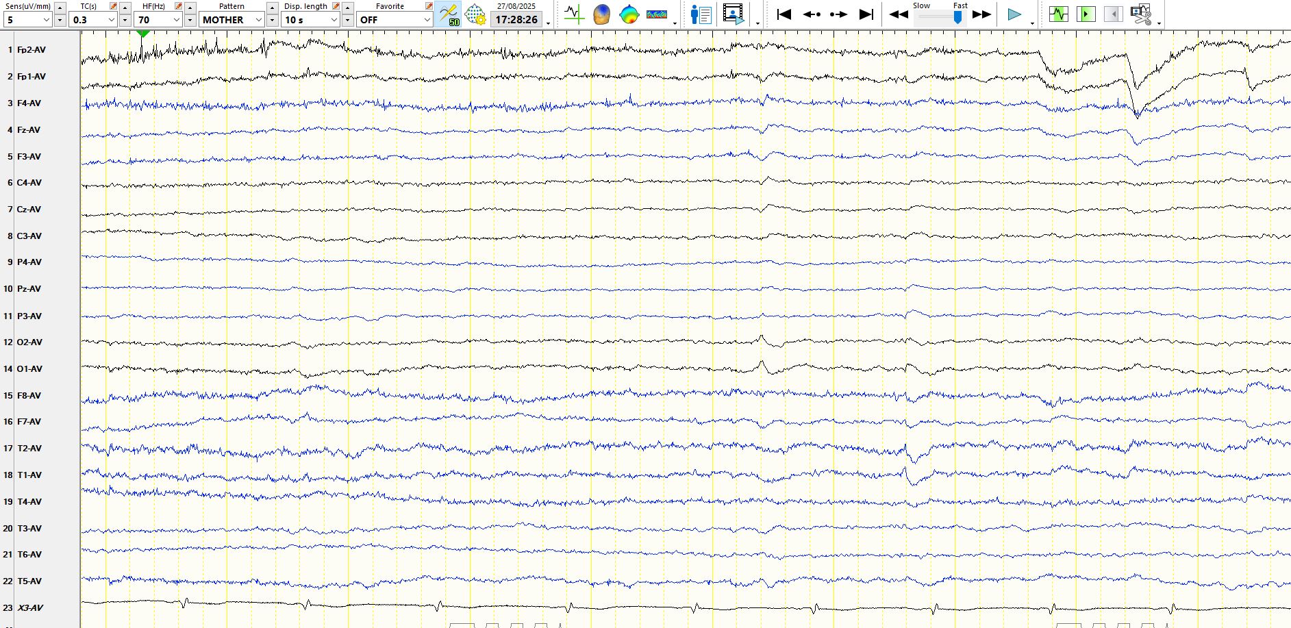Viewport: 1291px width, 628px height.
Task: Select the T2-AV channel label
Action: pyautogui.click(x=29, y=449)
